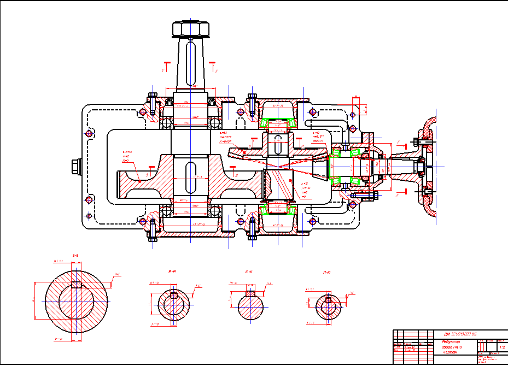
Task: Click the lower green tapered roller bearing
Action: click(278, 208)
